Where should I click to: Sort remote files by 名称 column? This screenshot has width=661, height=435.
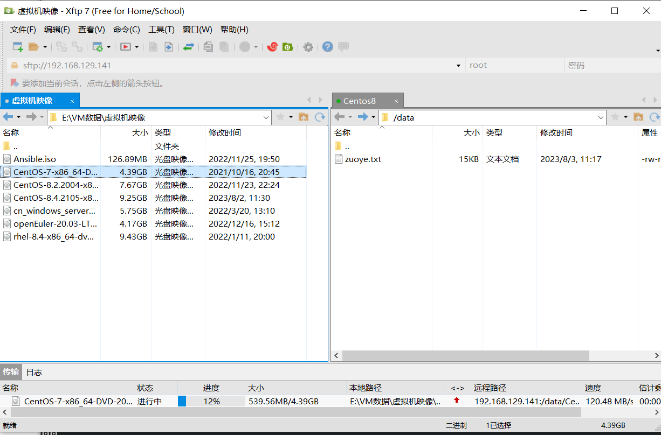[x=382, y=132]
